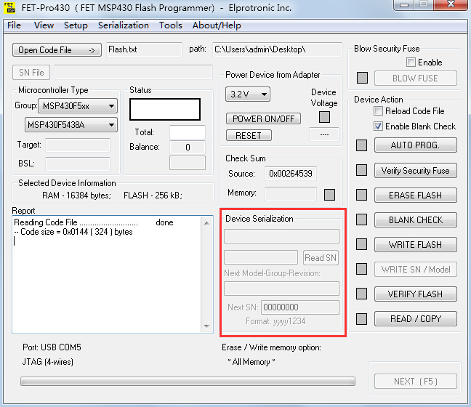Expand the MSP430F5438A device dropdown

pos(71,125)
